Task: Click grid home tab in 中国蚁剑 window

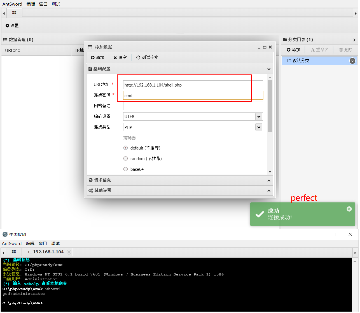Action: 14,252
